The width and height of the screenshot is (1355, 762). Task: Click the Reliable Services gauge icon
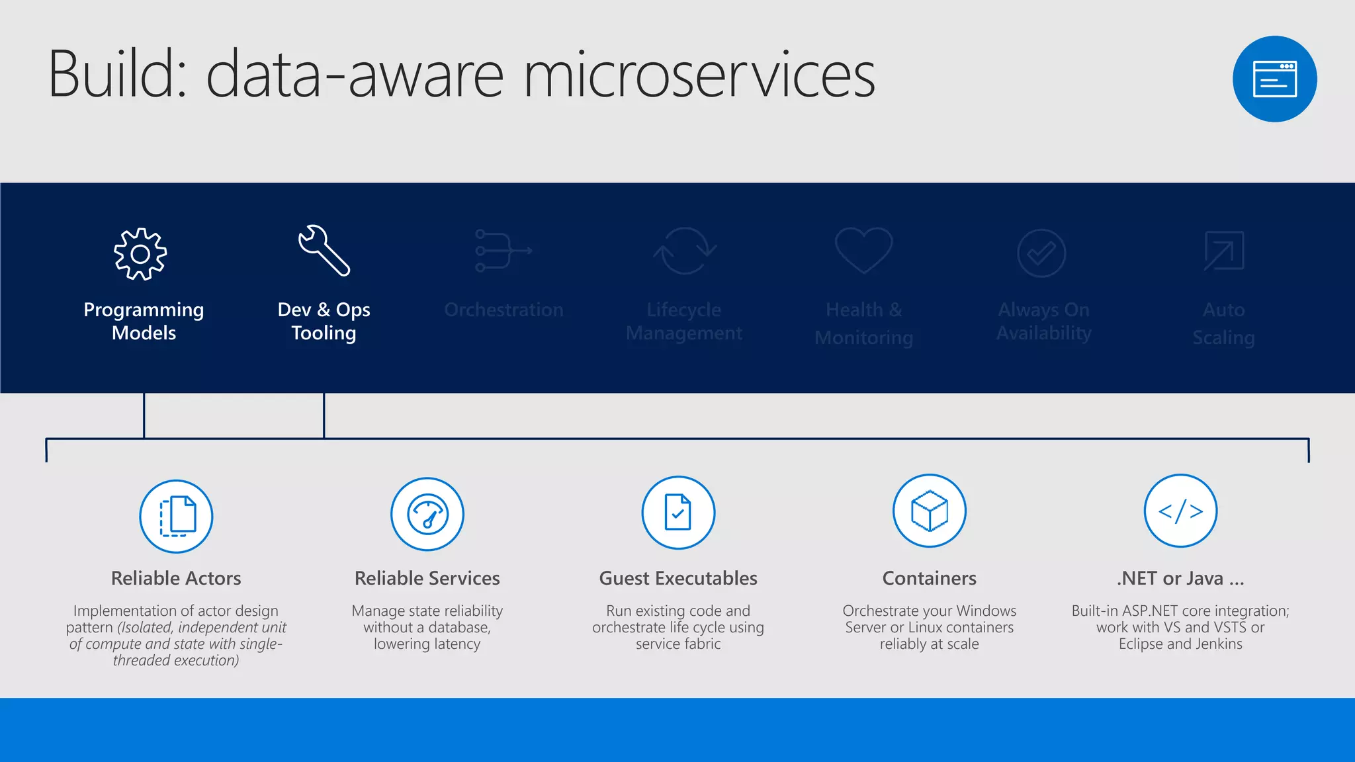coord(427,514)
